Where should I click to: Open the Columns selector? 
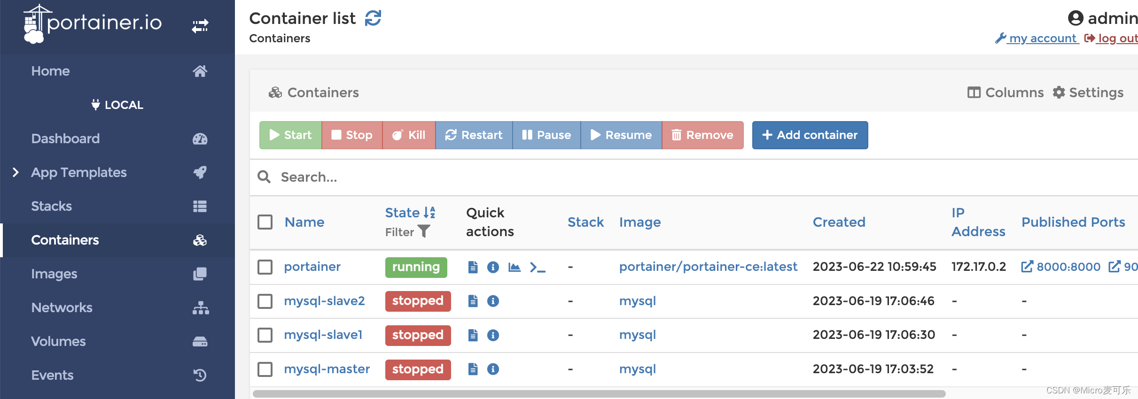(x=1005, y=92)
